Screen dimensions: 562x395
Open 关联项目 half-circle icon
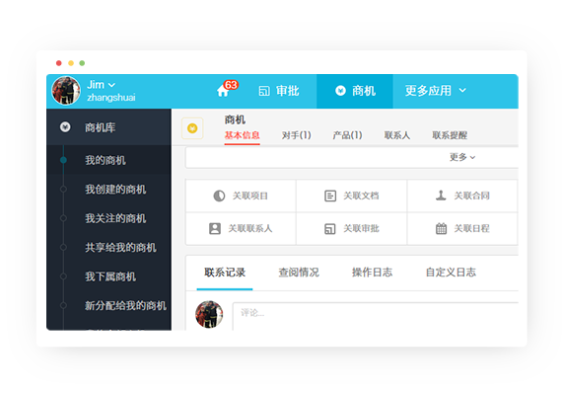click(x=219, y=196)
